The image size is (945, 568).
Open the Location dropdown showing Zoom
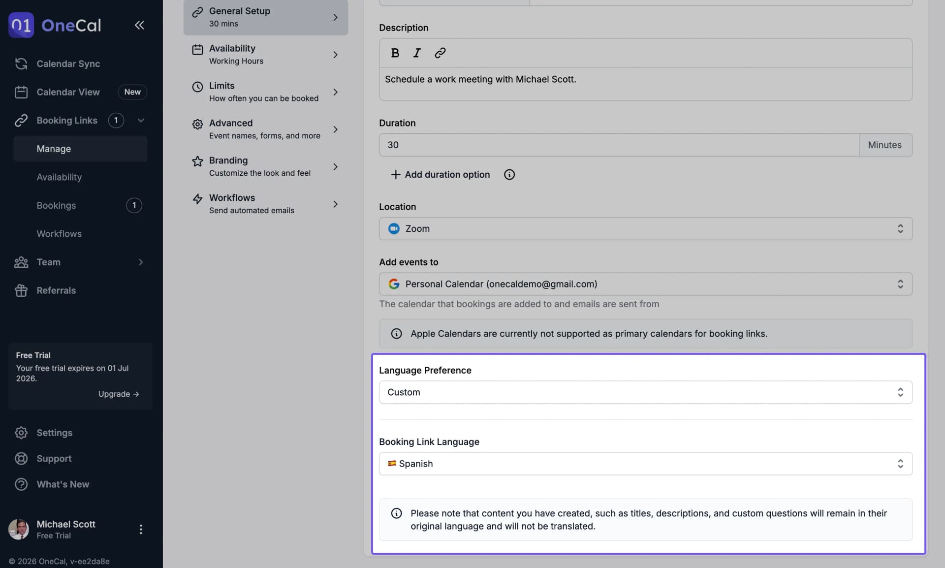(645, 228)
